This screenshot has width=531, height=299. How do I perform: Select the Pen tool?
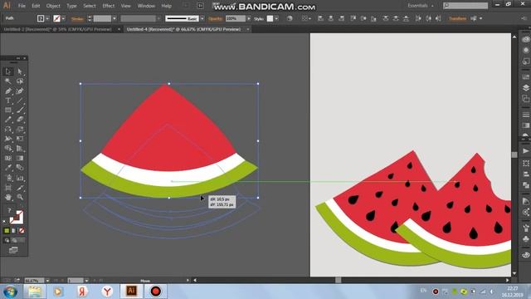8,91
